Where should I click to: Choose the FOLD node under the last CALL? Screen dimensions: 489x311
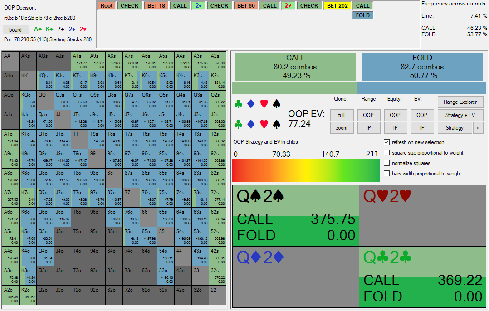[362, 15]
